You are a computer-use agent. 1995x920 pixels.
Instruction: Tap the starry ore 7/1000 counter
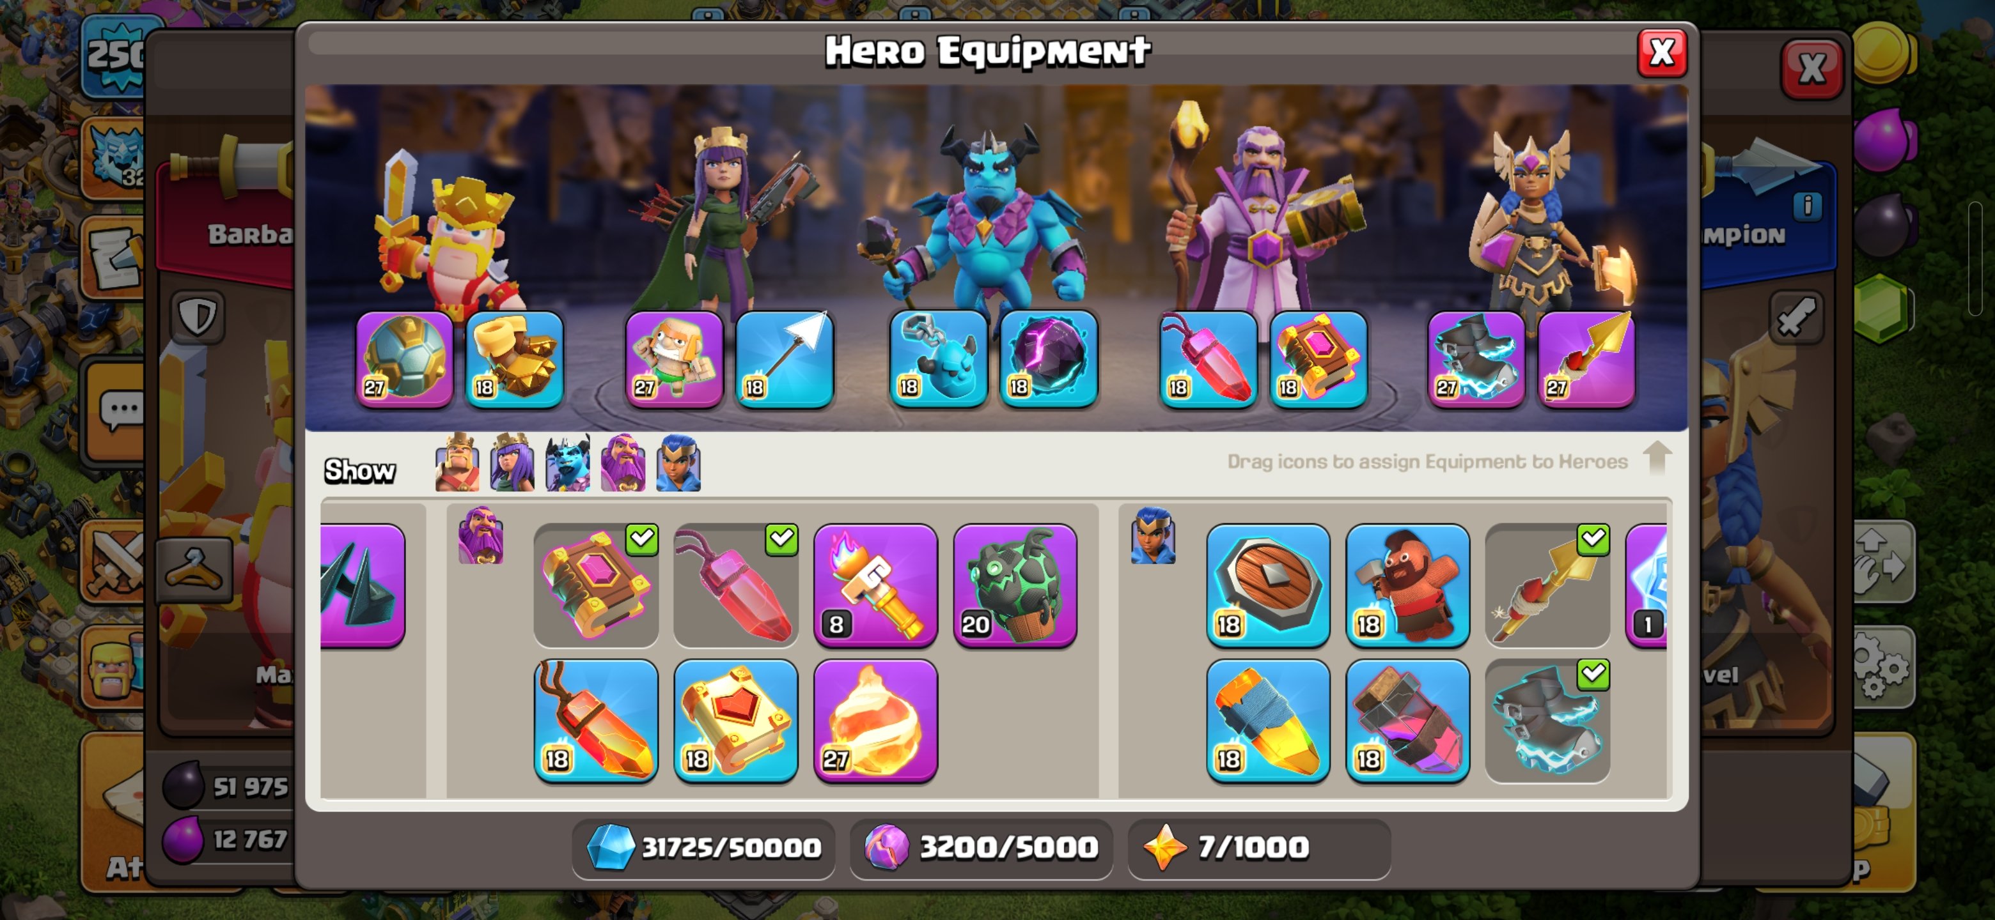(x=1258, y=848)
